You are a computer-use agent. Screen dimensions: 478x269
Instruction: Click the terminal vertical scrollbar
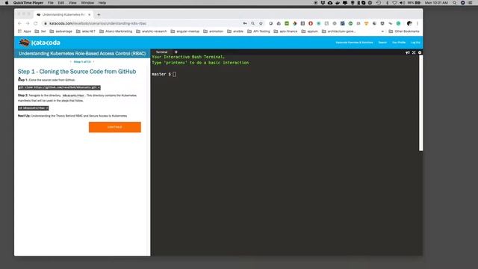click(421, 103)
